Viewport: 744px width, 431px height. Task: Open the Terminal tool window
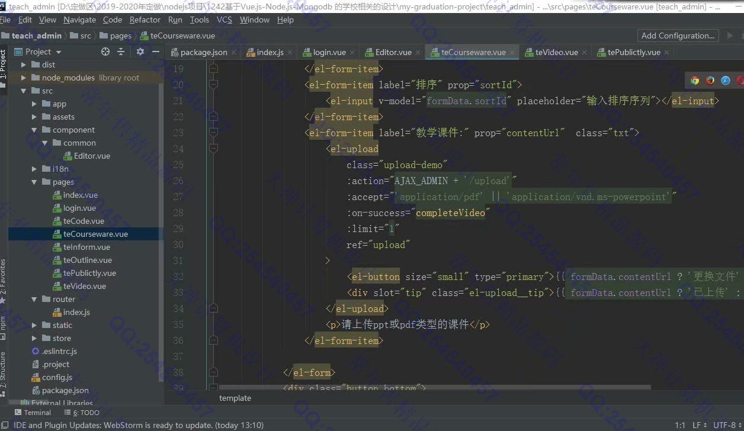(x=33, y=413)
